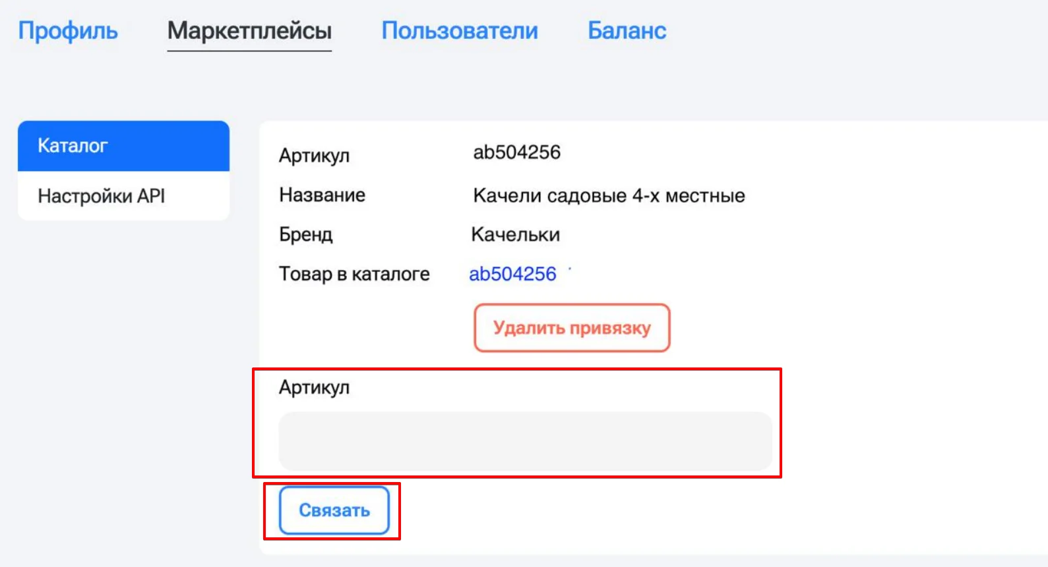This screenshot has width=1048, height=567.
Task: Click the top Артикул label in details
Action: point(314,155)
